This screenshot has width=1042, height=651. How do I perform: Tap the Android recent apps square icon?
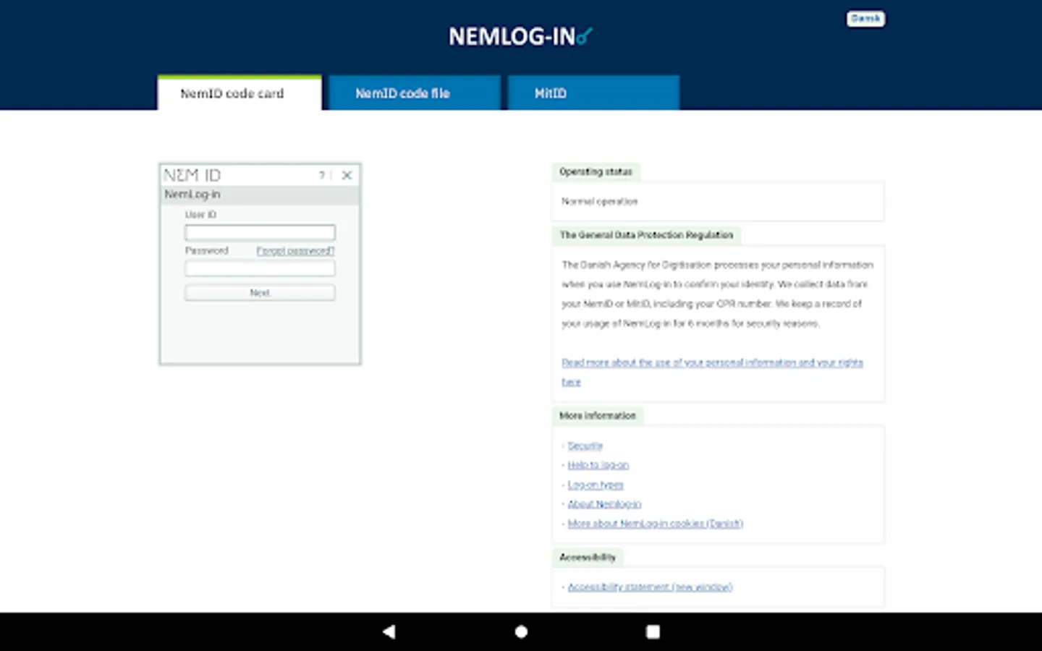tap(653, 631)
